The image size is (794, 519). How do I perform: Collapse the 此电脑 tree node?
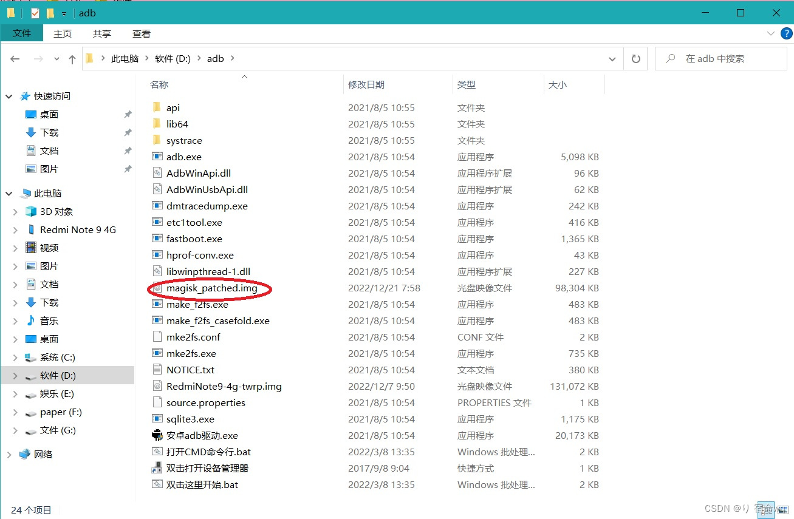tap(9, 193)
